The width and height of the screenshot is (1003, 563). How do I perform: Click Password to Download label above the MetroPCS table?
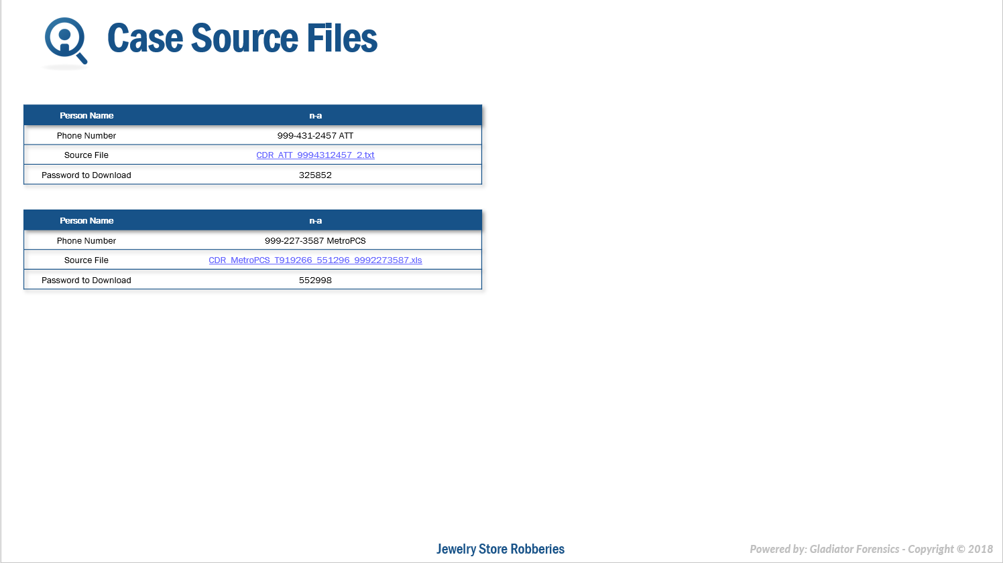(x=86, y=175)
